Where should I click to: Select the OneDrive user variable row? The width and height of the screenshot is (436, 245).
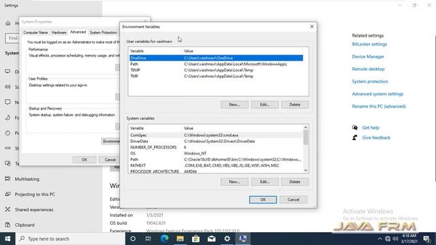point(216,58)
